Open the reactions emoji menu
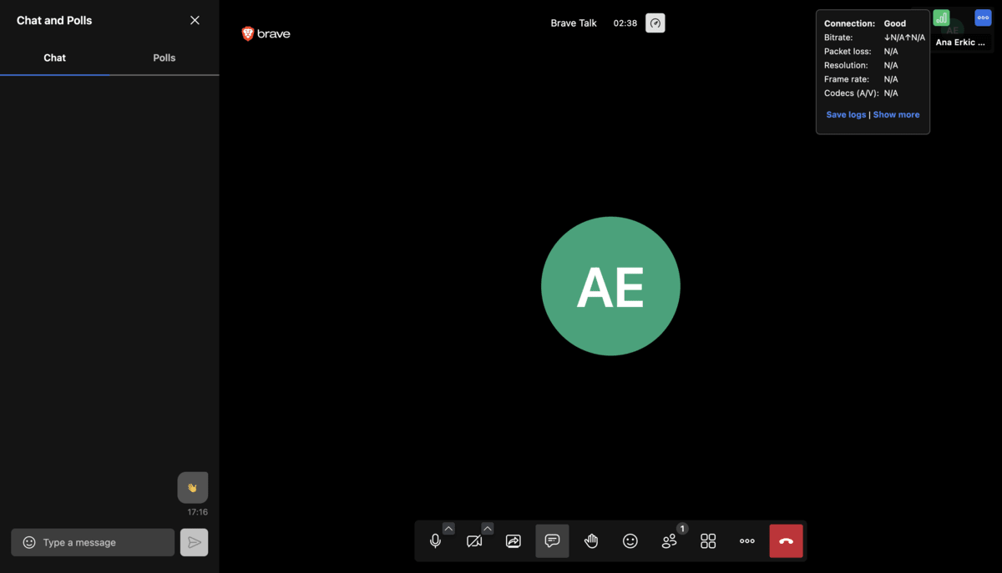 click(630, 540)
